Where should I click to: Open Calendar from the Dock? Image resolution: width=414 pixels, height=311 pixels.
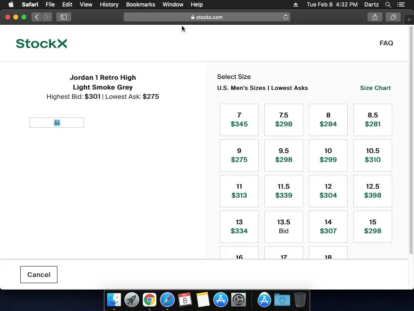coord(185,300)
